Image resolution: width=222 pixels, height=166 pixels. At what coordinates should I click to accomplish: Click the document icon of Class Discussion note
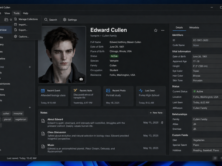[43, 134]
